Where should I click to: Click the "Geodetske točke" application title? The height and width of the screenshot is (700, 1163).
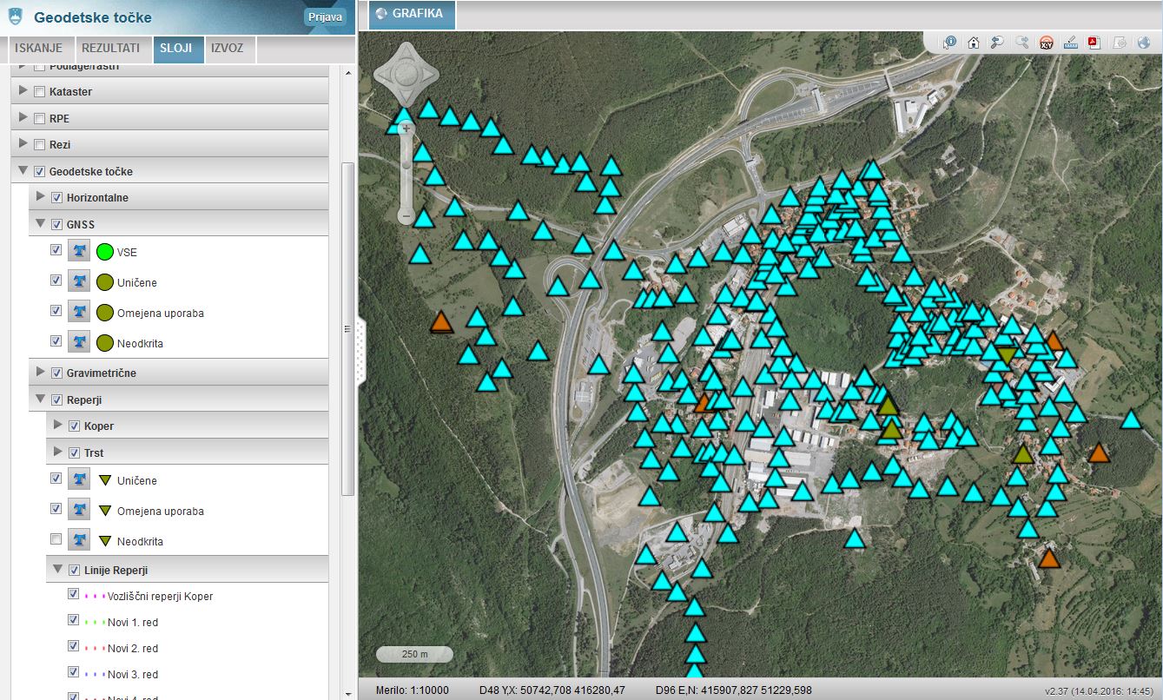click(92, 17)
